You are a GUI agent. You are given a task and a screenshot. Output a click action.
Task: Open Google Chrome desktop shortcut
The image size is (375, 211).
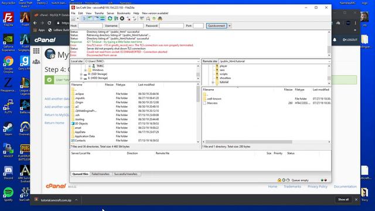tap(8, 64)
